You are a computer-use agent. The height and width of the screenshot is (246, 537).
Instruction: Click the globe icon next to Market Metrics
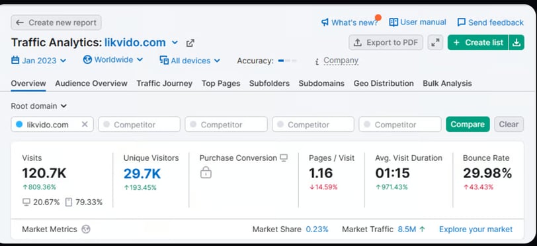[86, 230]
